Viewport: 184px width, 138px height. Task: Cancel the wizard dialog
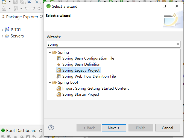pos(167,128)
